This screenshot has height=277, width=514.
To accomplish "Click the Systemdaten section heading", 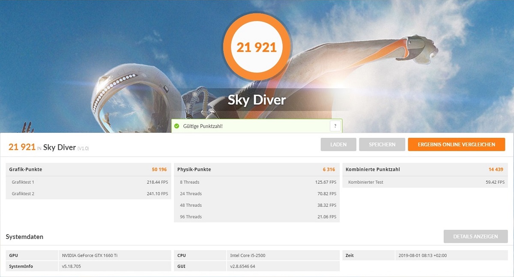I will click(24, 237).
